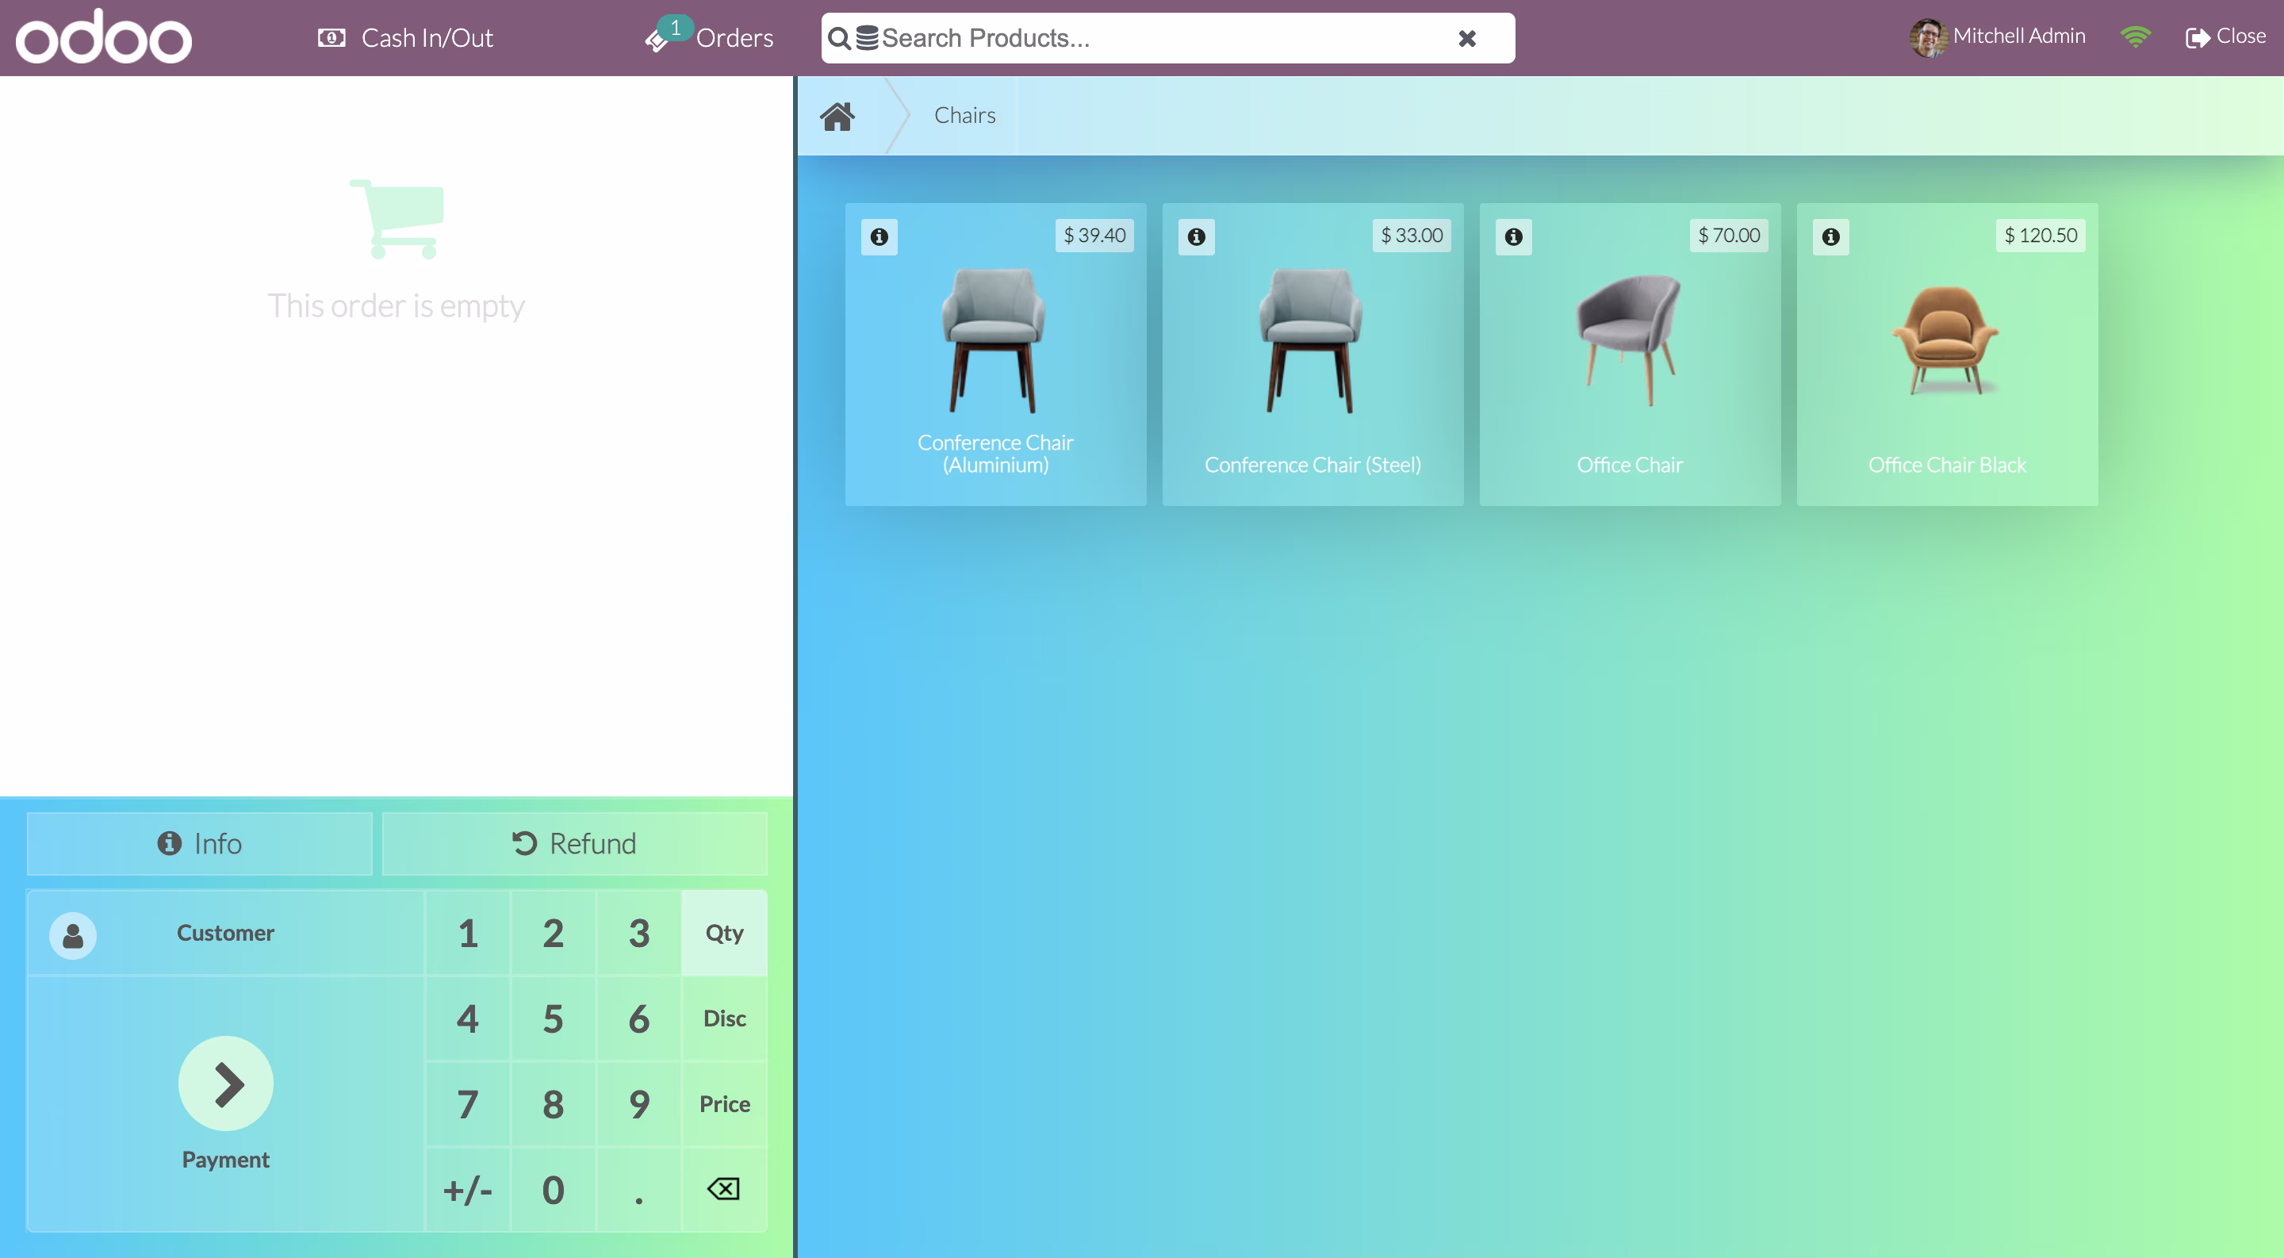
Task: Click the $ 33.00 price tag
Action: point(1412,236)
